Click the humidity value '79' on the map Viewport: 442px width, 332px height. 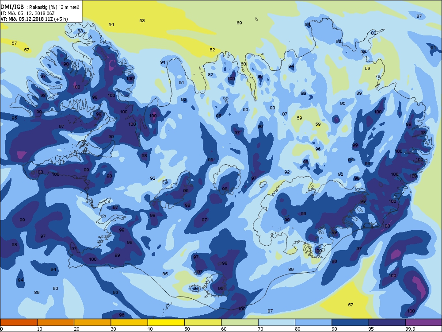378,77
